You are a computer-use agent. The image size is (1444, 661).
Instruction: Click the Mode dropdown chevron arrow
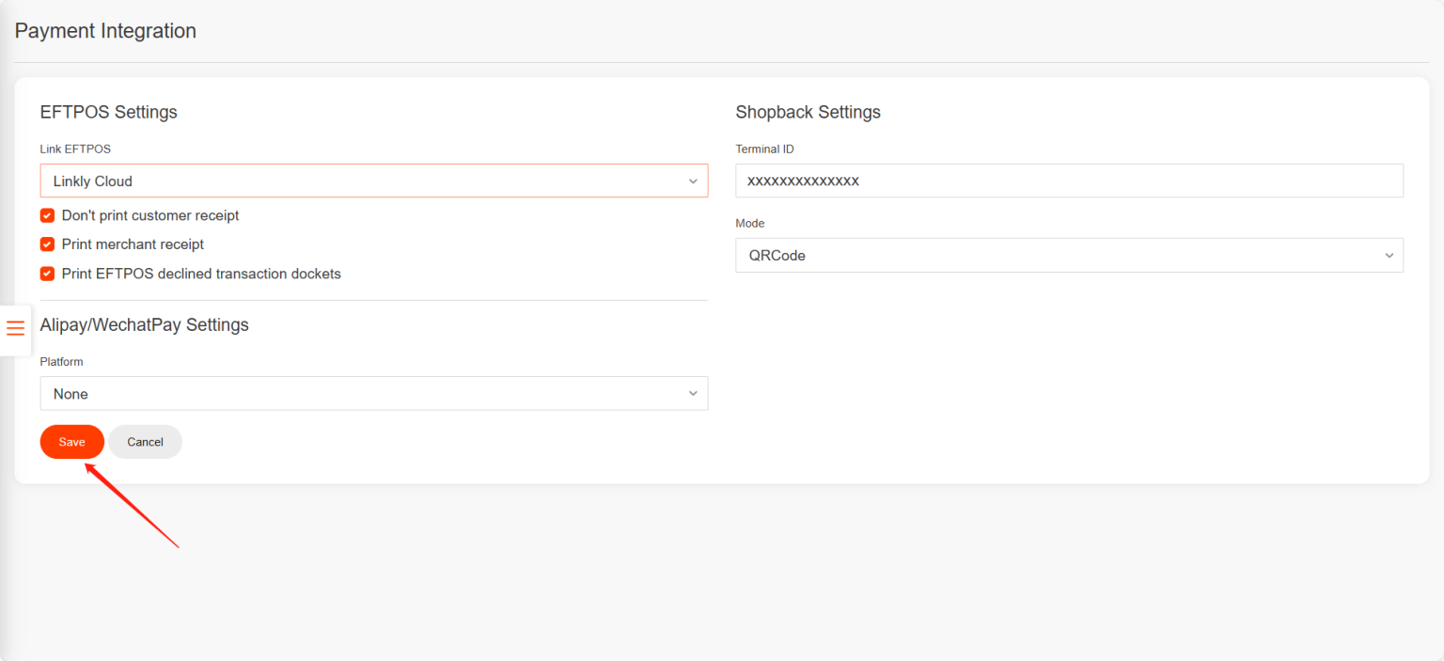pos(1389,255)
